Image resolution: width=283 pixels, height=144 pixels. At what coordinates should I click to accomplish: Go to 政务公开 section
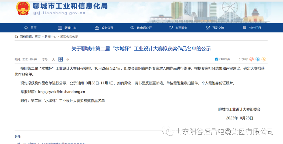click(x=104, y=28)
